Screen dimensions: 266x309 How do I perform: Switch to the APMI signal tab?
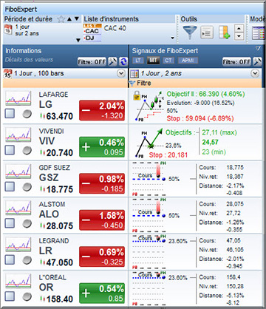[x=188, y=61]
